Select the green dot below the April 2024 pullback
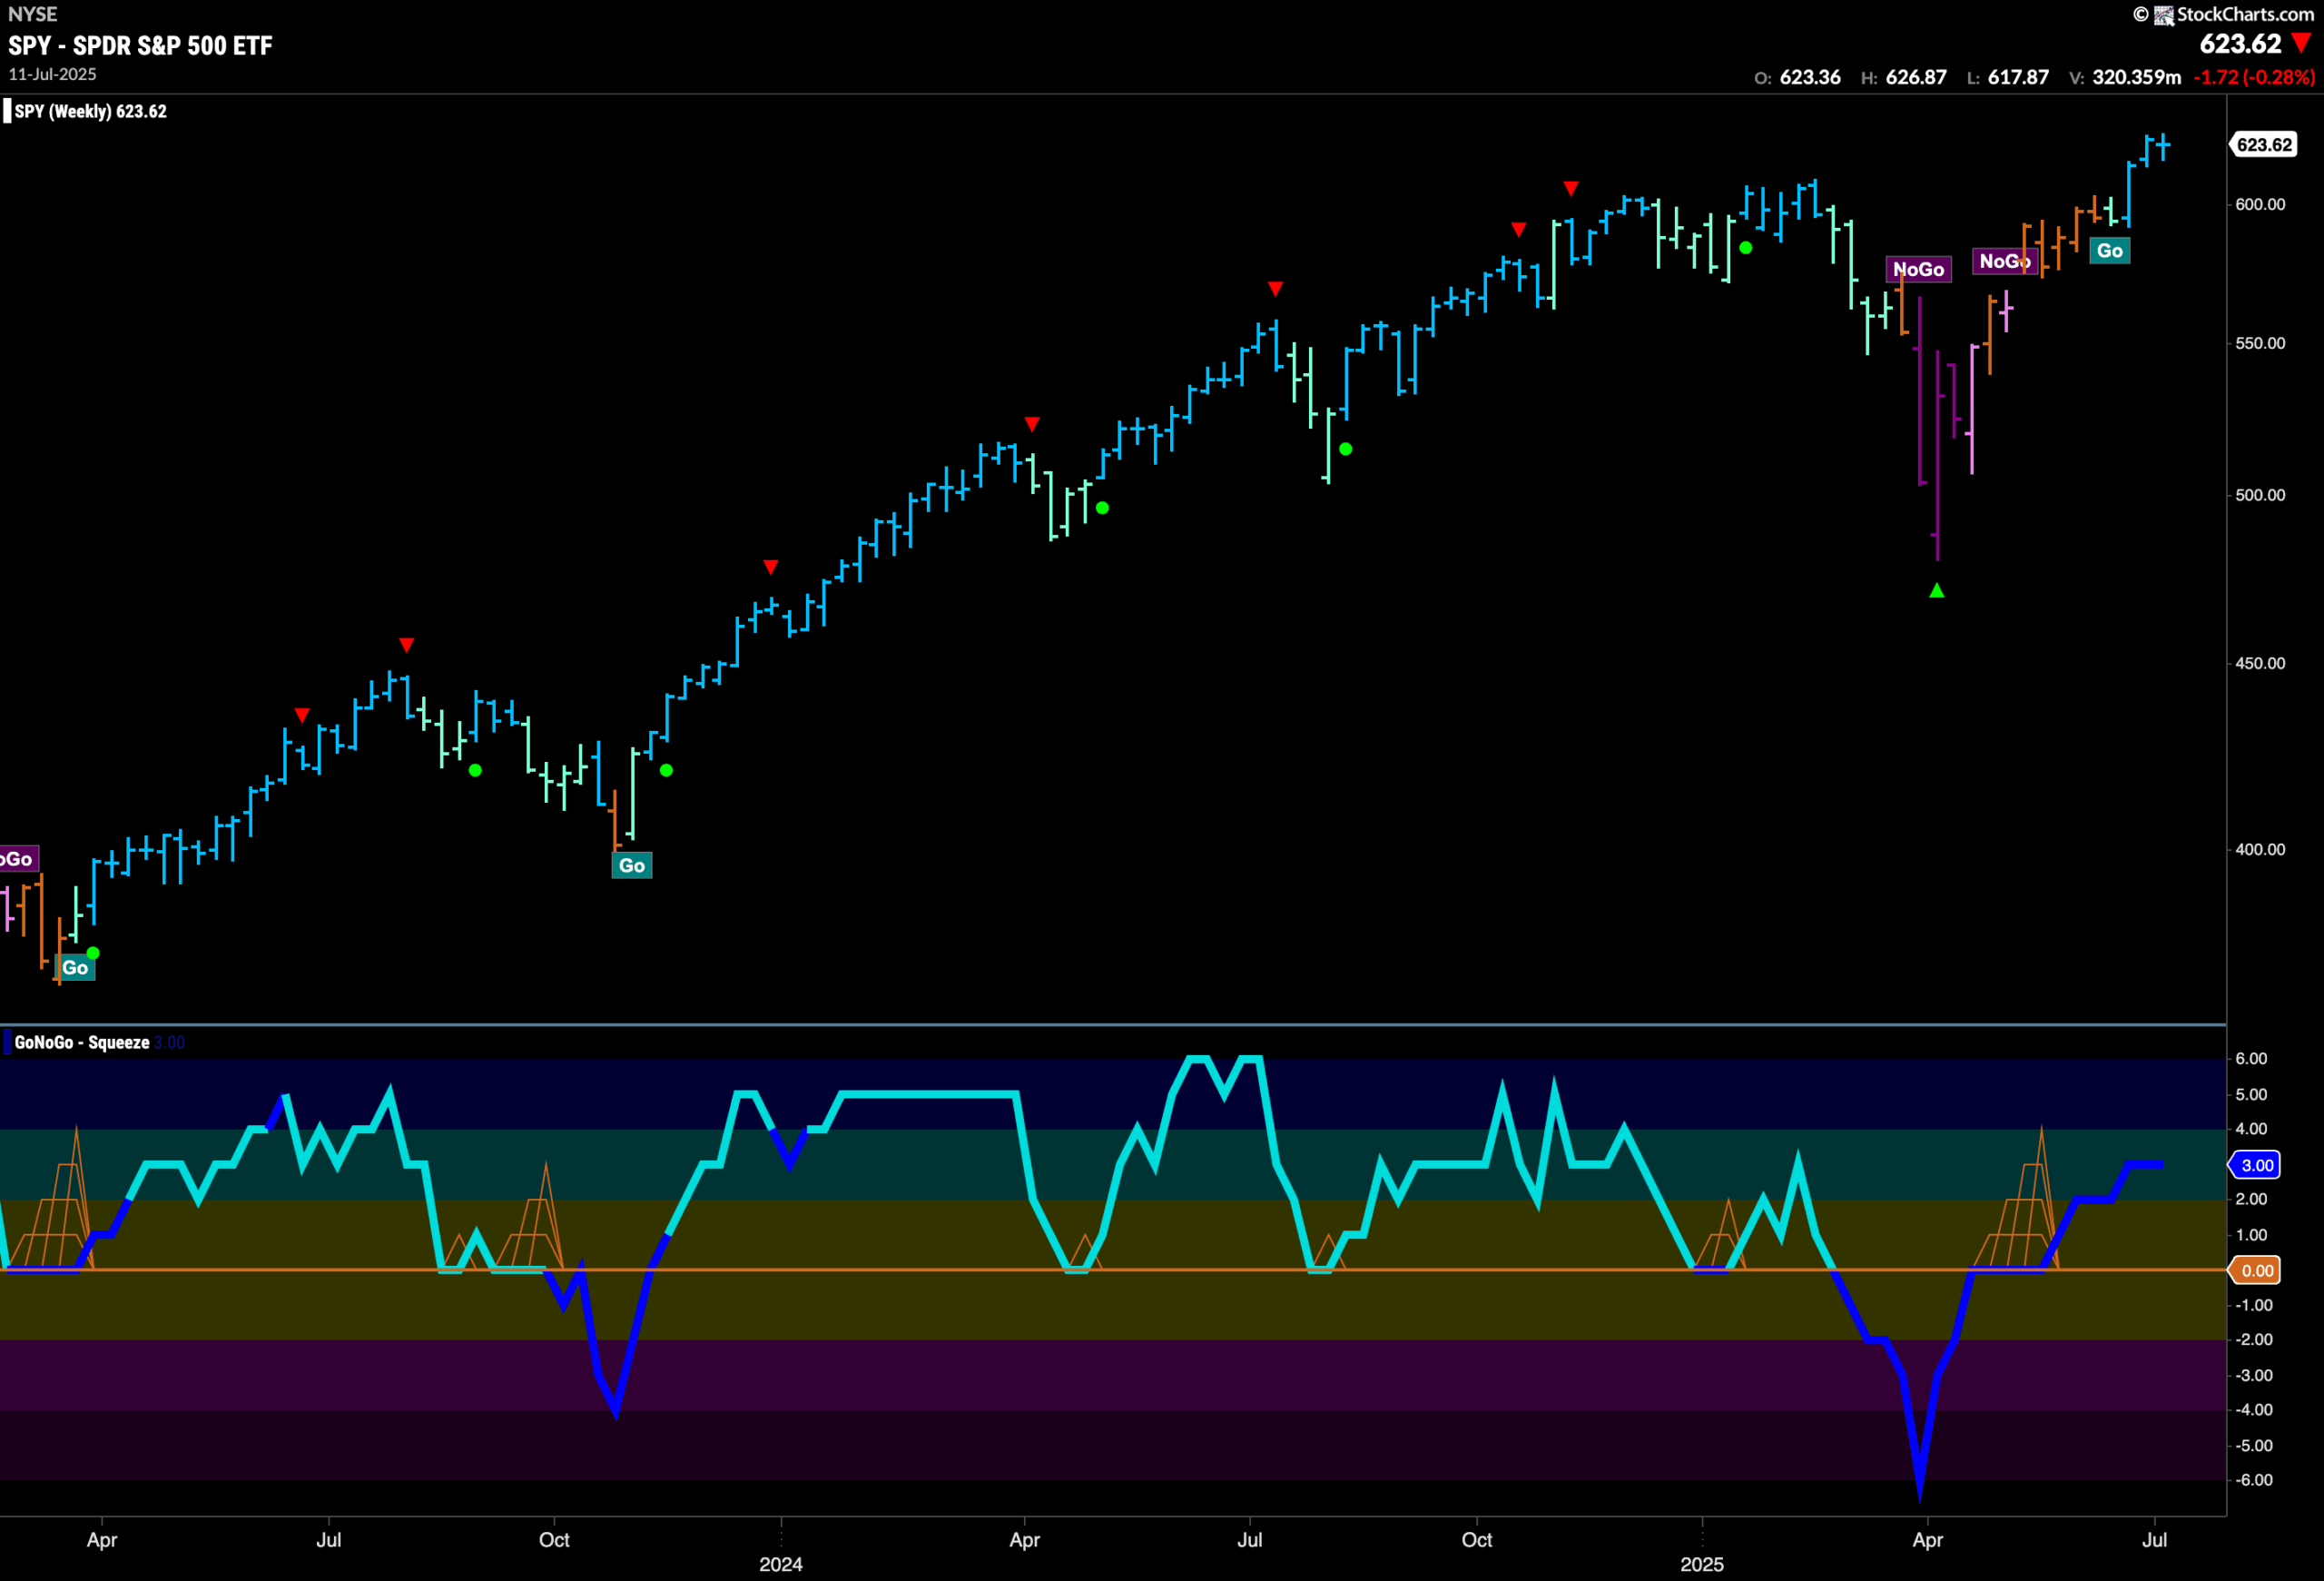 coord(1101,508)
